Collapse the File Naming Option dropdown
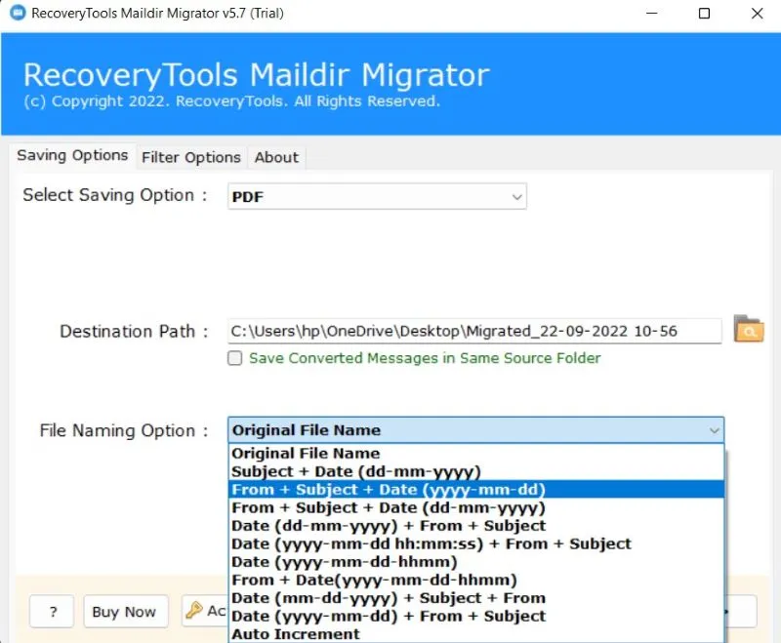 point(713,430)
